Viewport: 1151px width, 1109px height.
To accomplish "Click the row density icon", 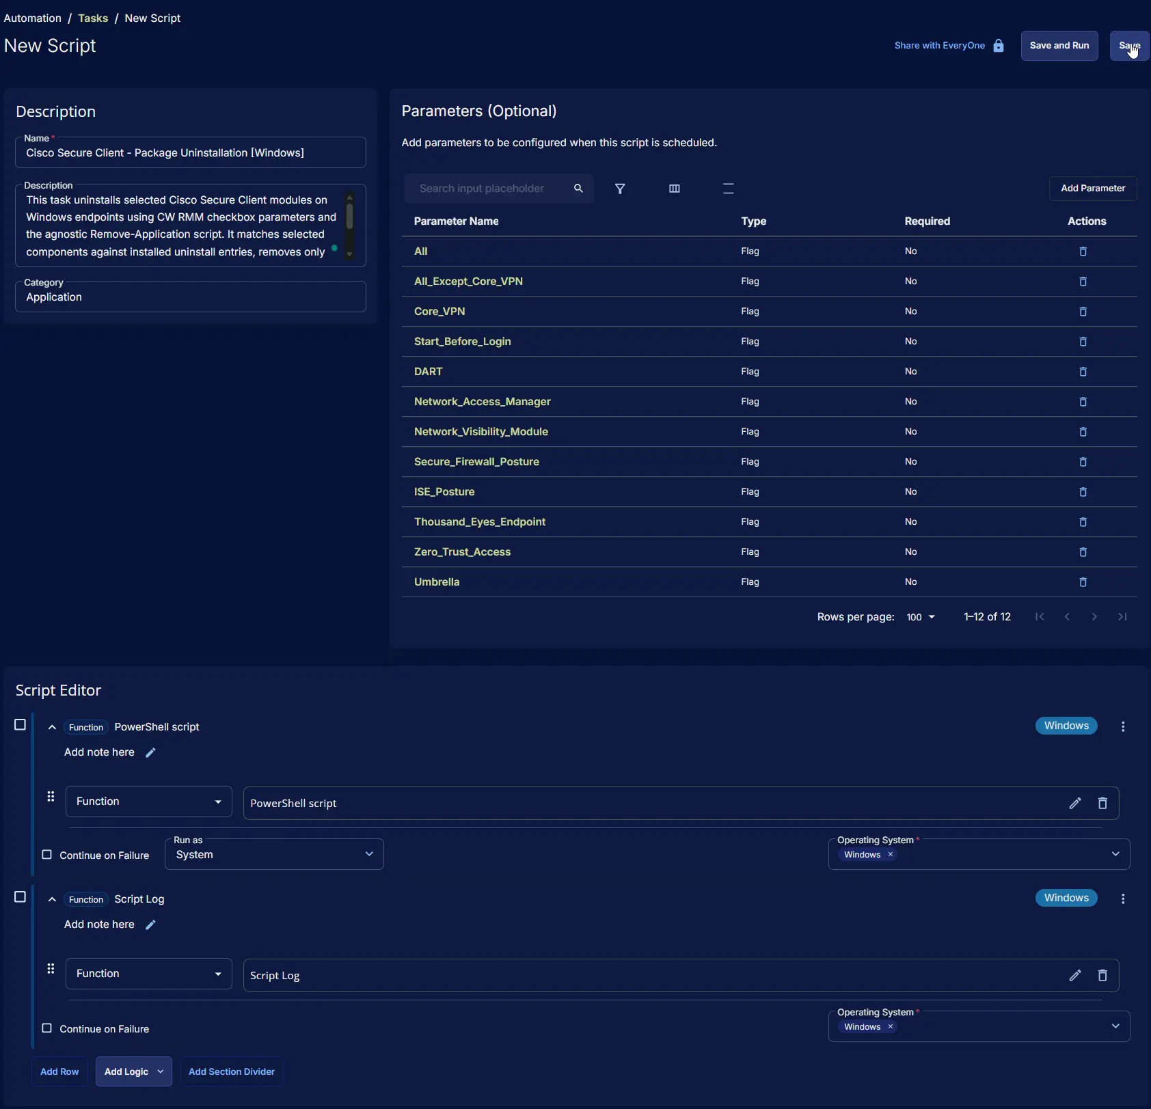I will pos(728,189).
